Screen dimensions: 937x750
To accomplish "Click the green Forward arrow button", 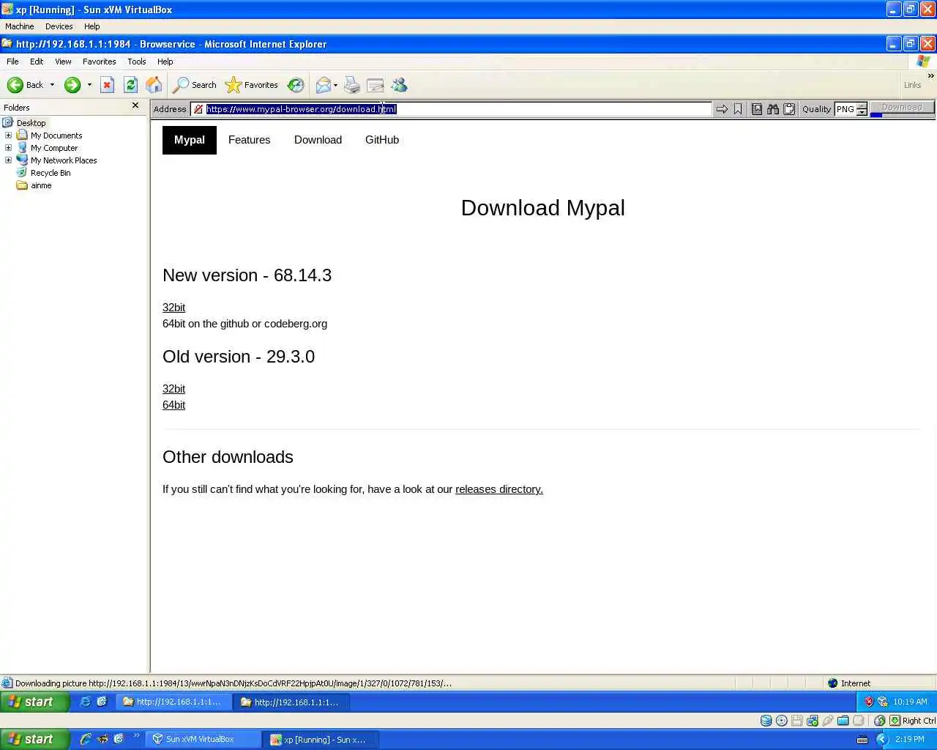I will [x=72, y=85].
